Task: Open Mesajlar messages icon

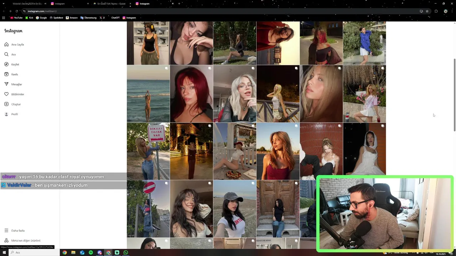Action: [6, 84]
